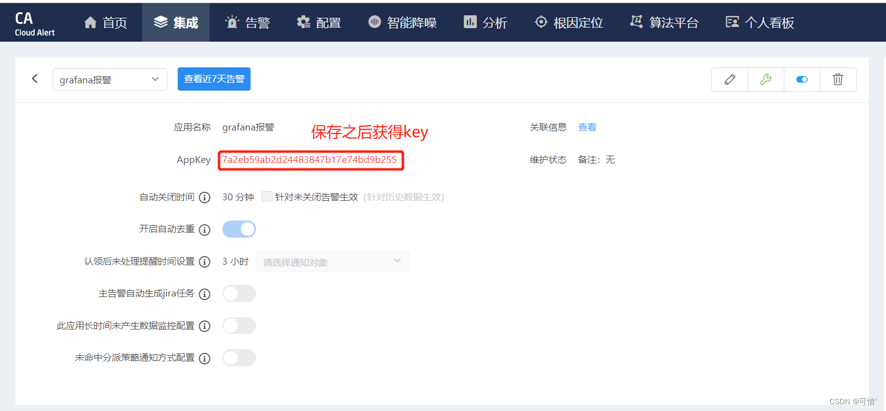This screenshot has height=411, width=886.
Task: Open the 分析 analysis menu
Action: (485, 23)
